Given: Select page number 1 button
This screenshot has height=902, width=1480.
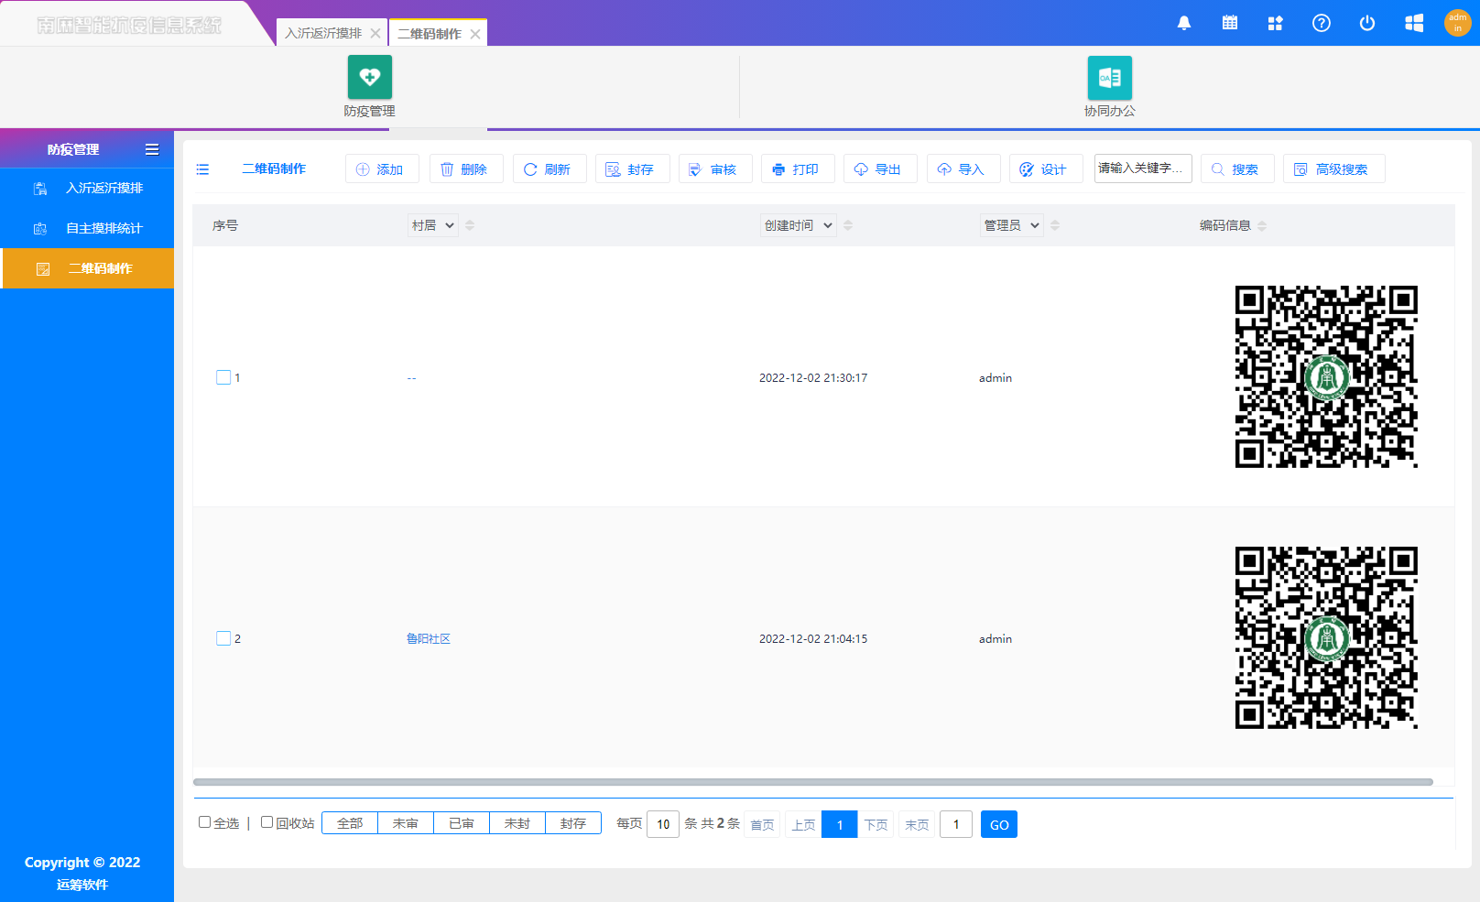Looking at the screenshot, I should [840, 824].
